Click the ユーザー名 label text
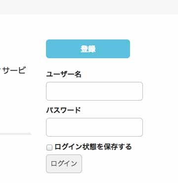Image resolution: width=178 pixels, height=183 pixels. (x=64, y=74)
